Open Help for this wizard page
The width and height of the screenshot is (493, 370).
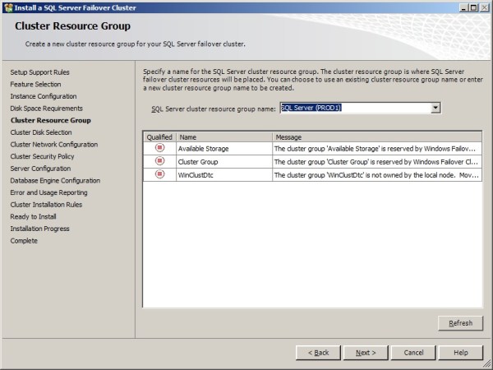461,352
